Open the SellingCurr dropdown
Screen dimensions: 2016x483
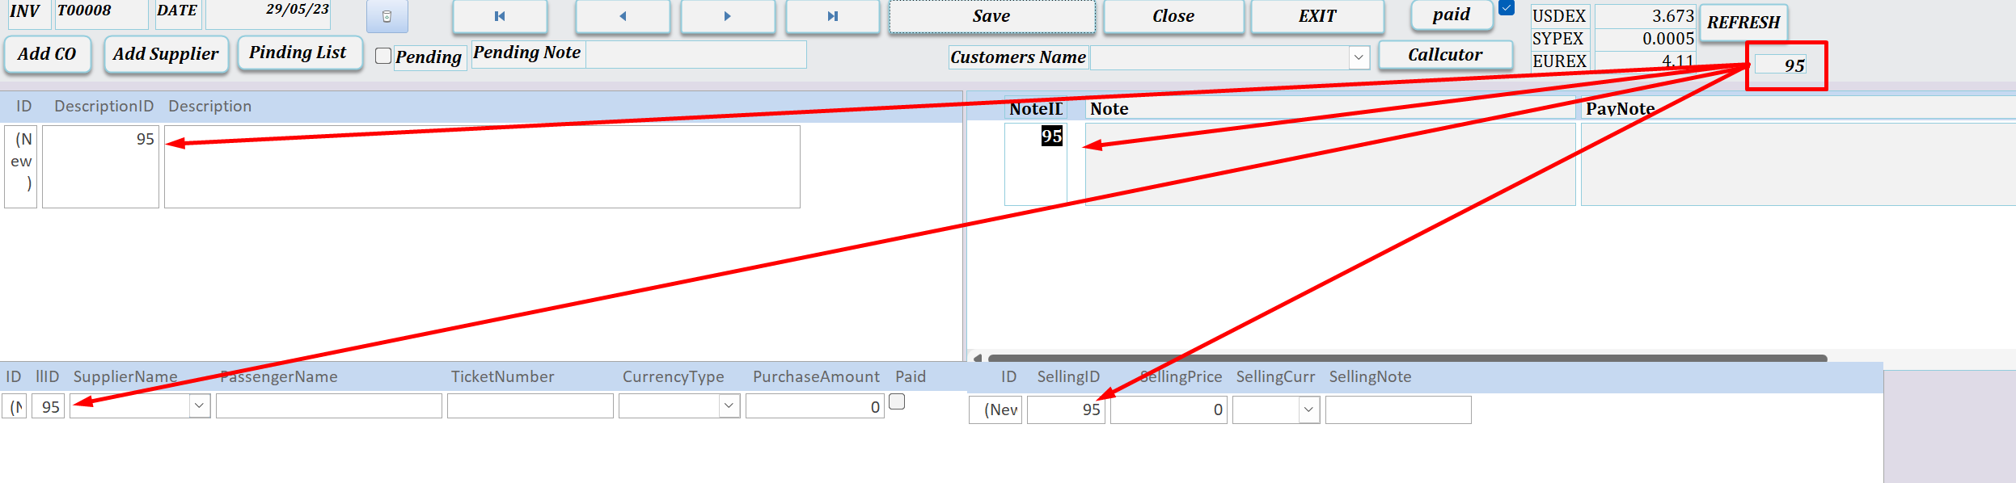(x=1308, y=409)
